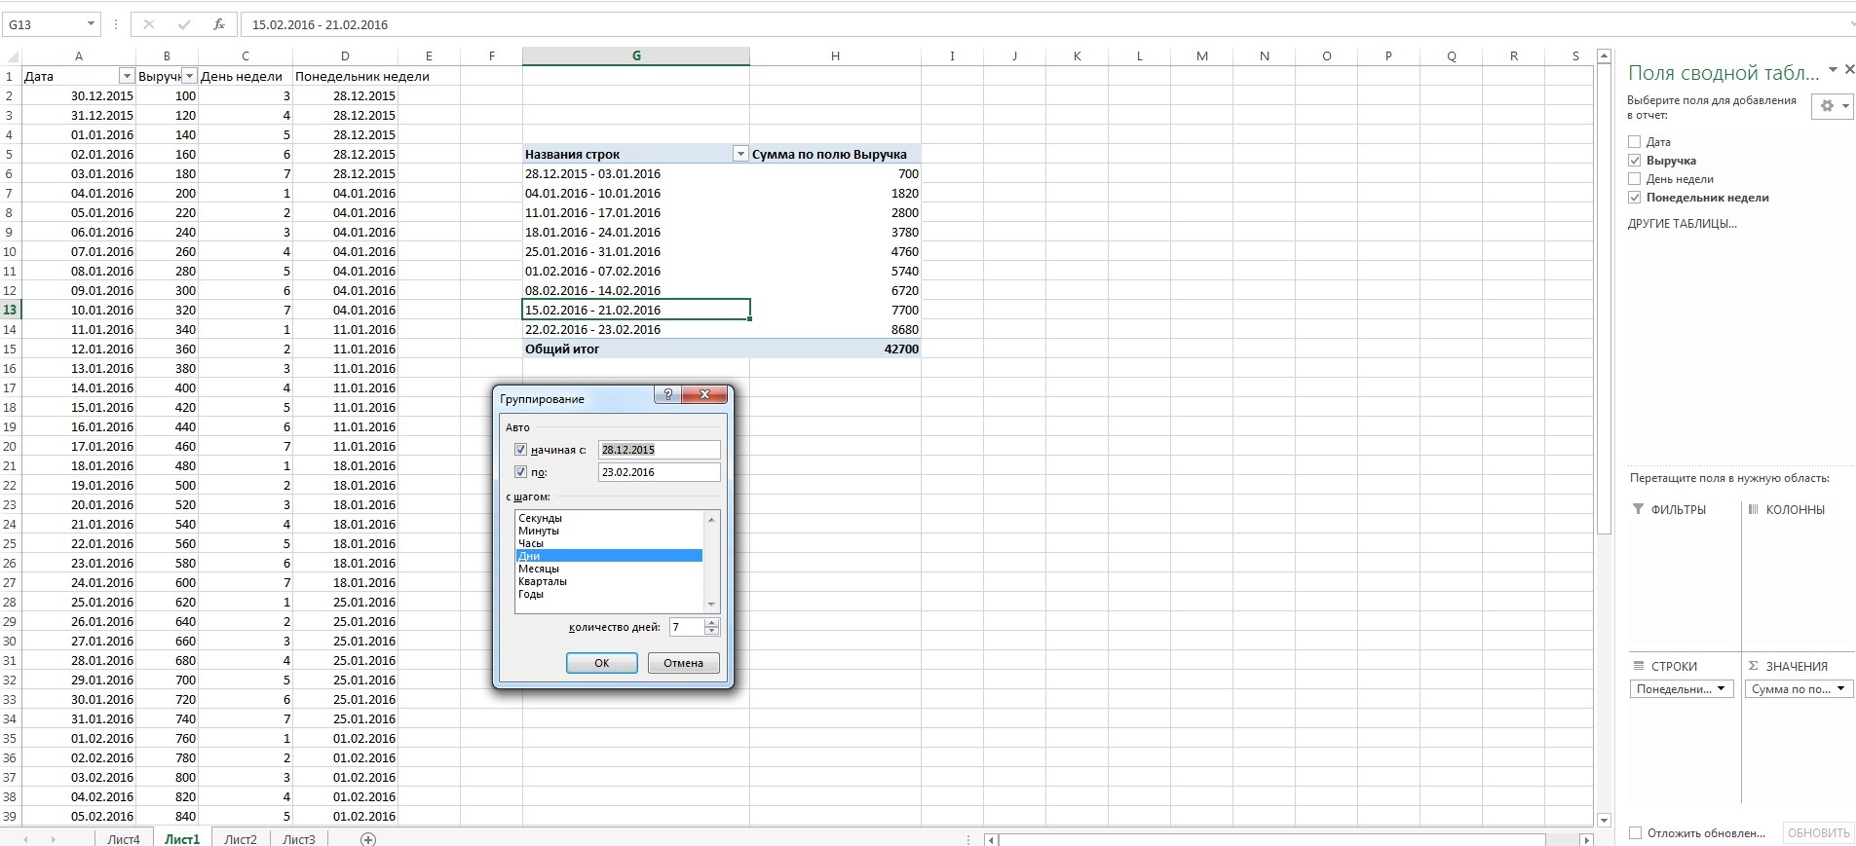The image size is (1856, 846).
Task: Click the количество дней input field
Action: coord(687,627)
